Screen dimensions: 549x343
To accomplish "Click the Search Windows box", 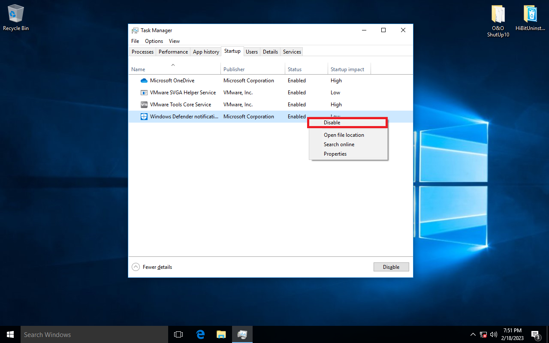I will click(x=94, y=334).
